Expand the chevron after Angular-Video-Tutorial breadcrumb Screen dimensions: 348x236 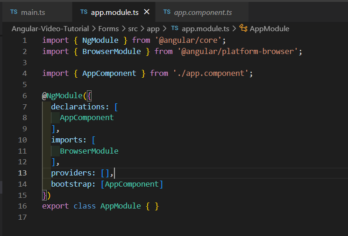coord(94,29)
